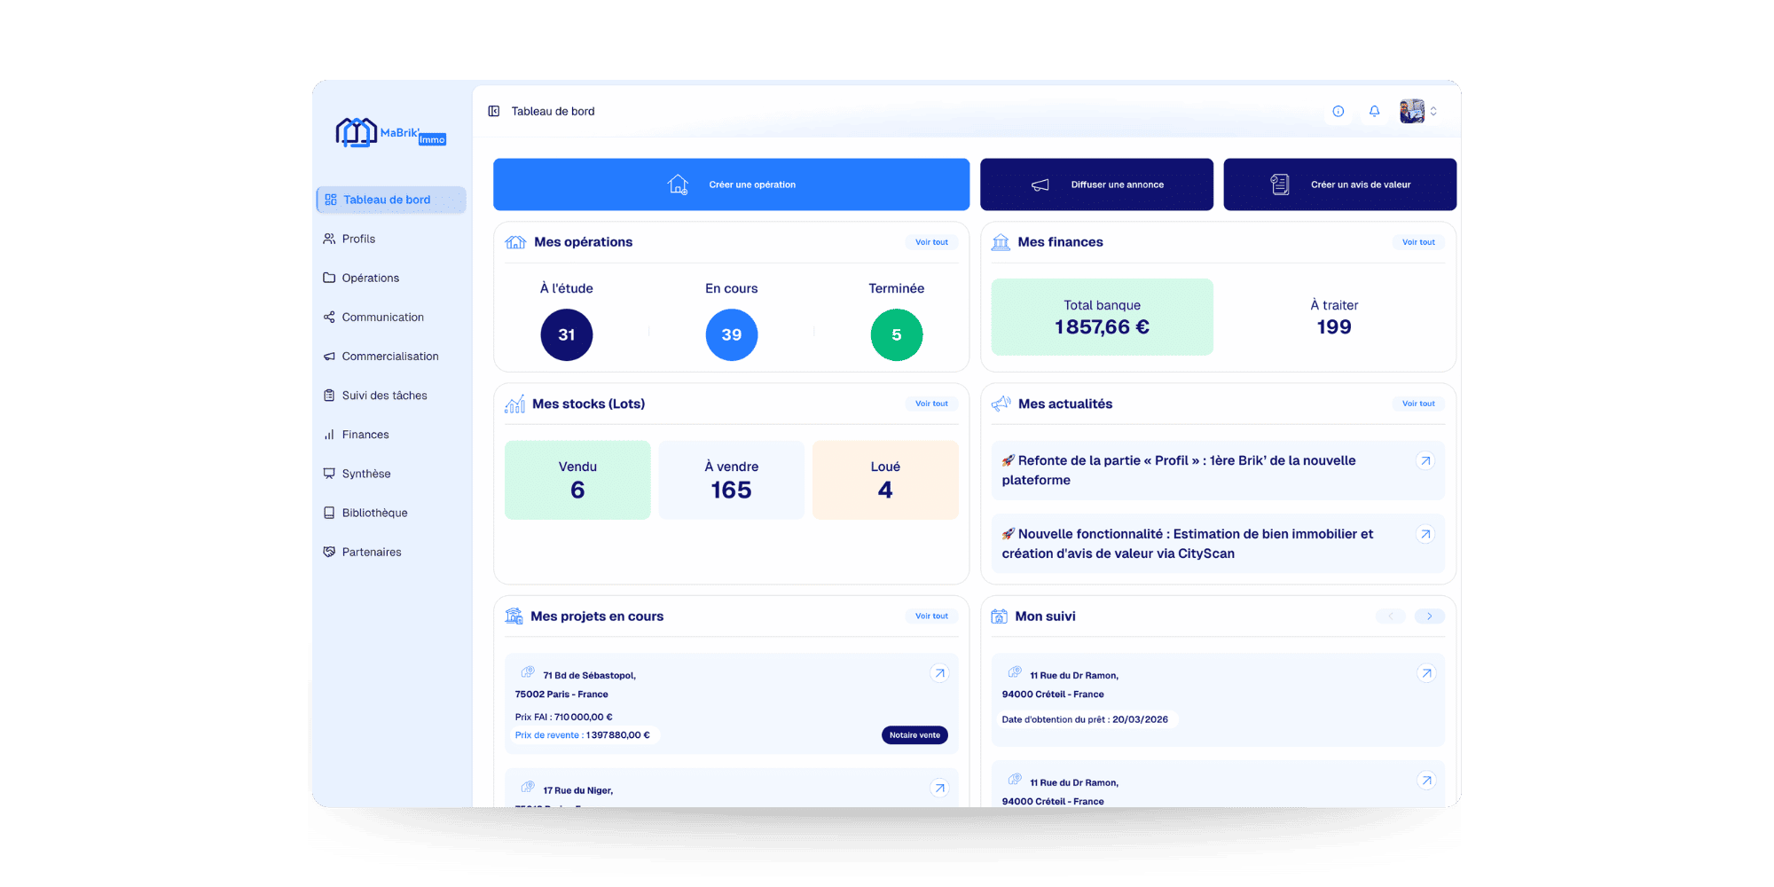This screenshot has height=887, width=1774.
Task: Click the Mes opérations house icon
Action: (x=515, y=242)
